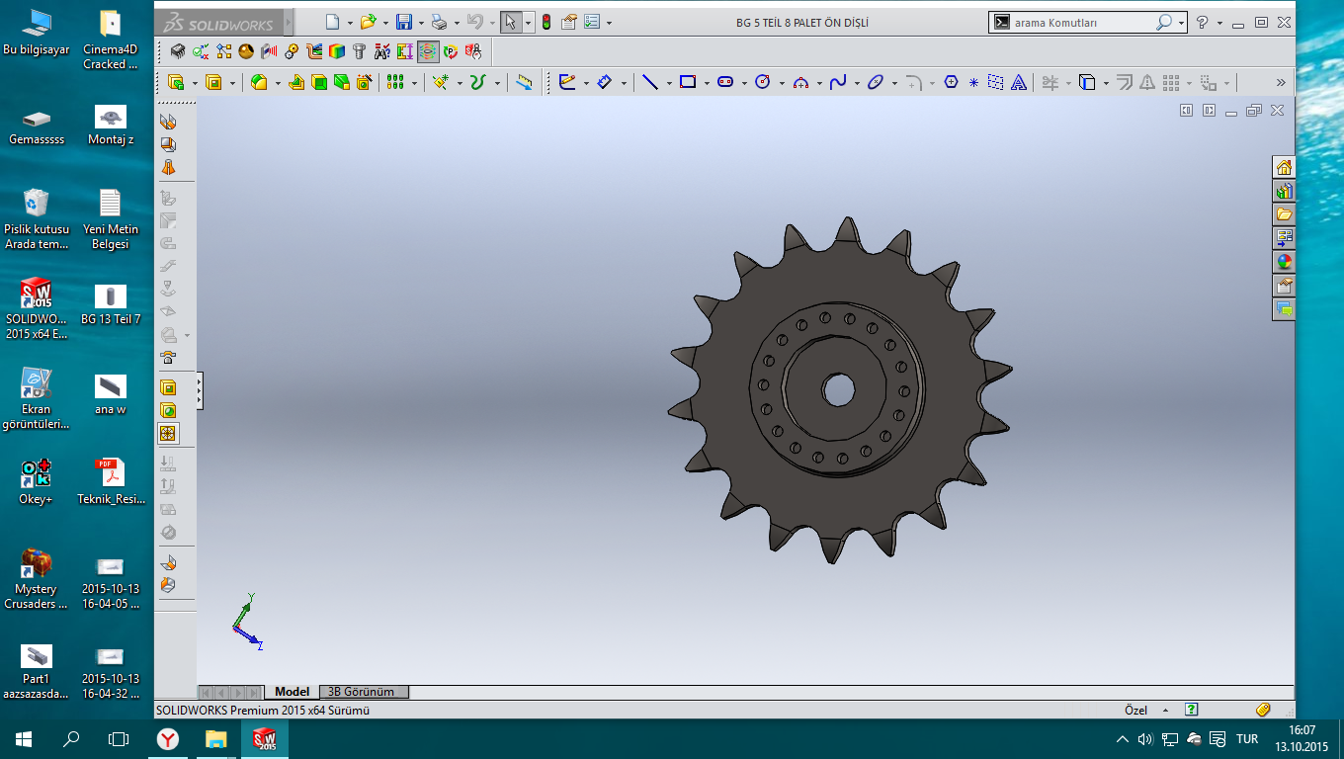
Task: Open the Appearances tab in task pane
Action: point(1284,262)
